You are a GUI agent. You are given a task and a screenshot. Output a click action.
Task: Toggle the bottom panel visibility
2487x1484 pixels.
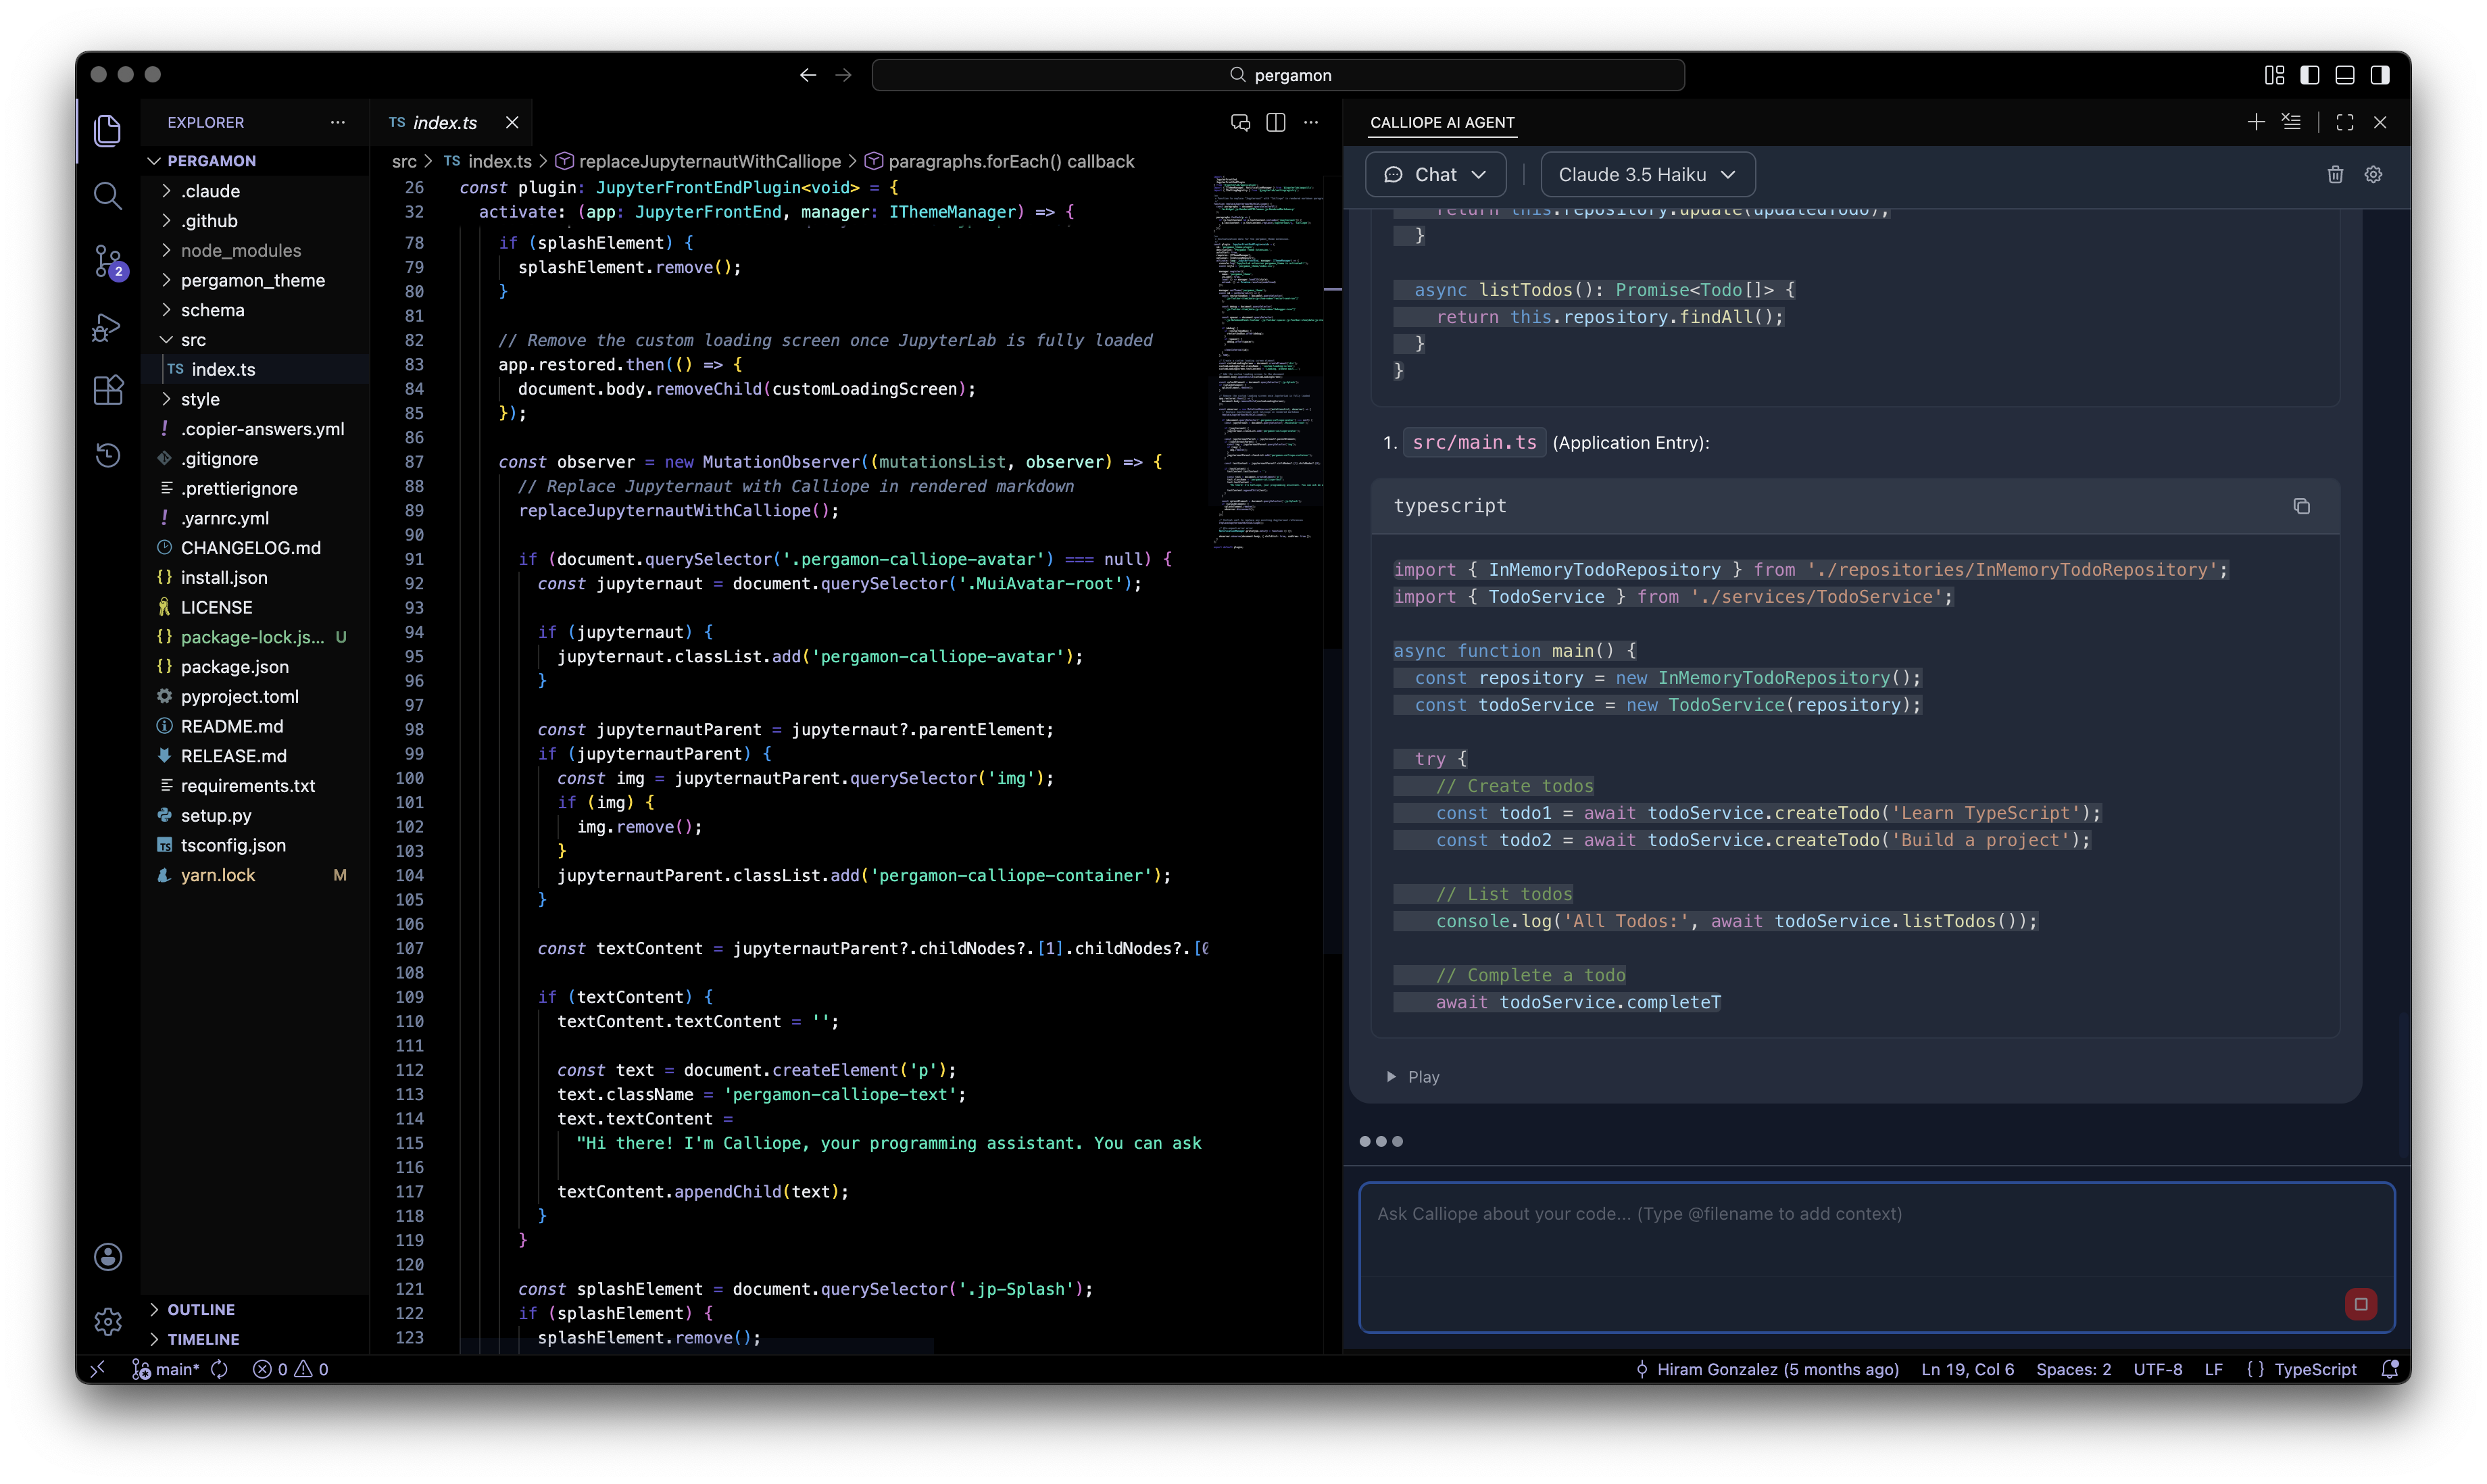tap(2345, 75)
